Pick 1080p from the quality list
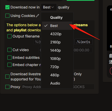This screenshot has width=112, height=111. 57,59
